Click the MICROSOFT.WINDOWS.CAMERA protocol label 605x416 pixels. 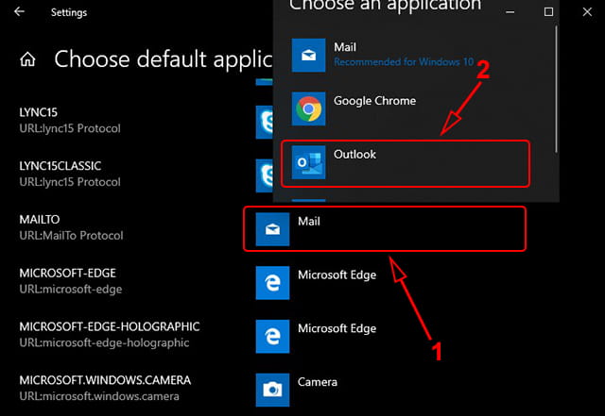click(105, 380)
